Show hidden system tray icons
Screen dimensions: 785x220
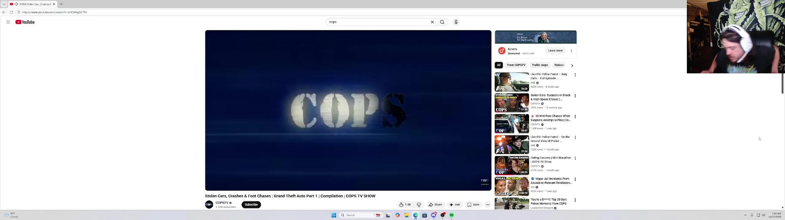[745, 215]
